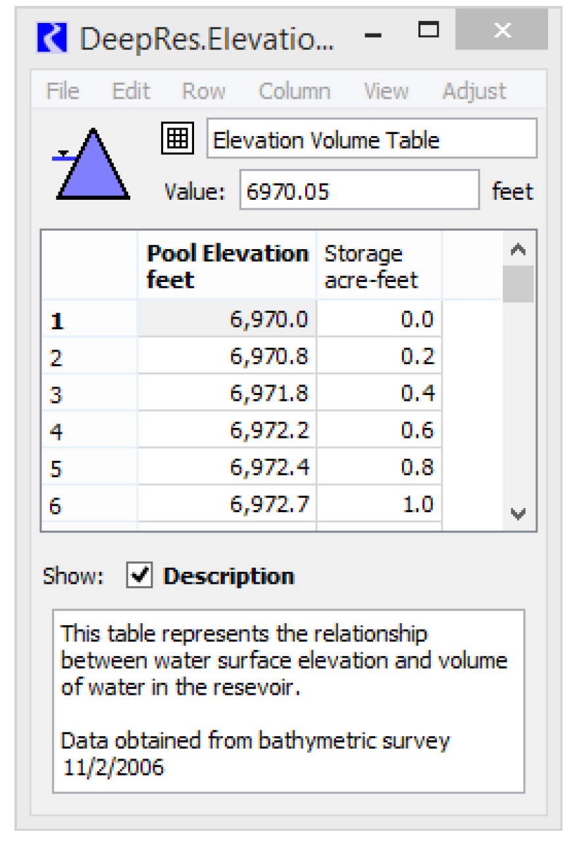Click the Value field showing 6970.05

point(359,191)
